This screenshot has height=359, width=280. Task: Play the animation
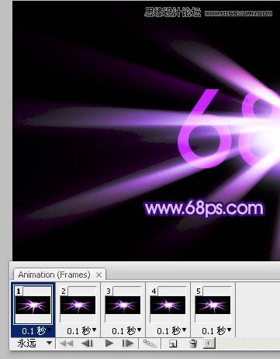(x=109, y=343)
